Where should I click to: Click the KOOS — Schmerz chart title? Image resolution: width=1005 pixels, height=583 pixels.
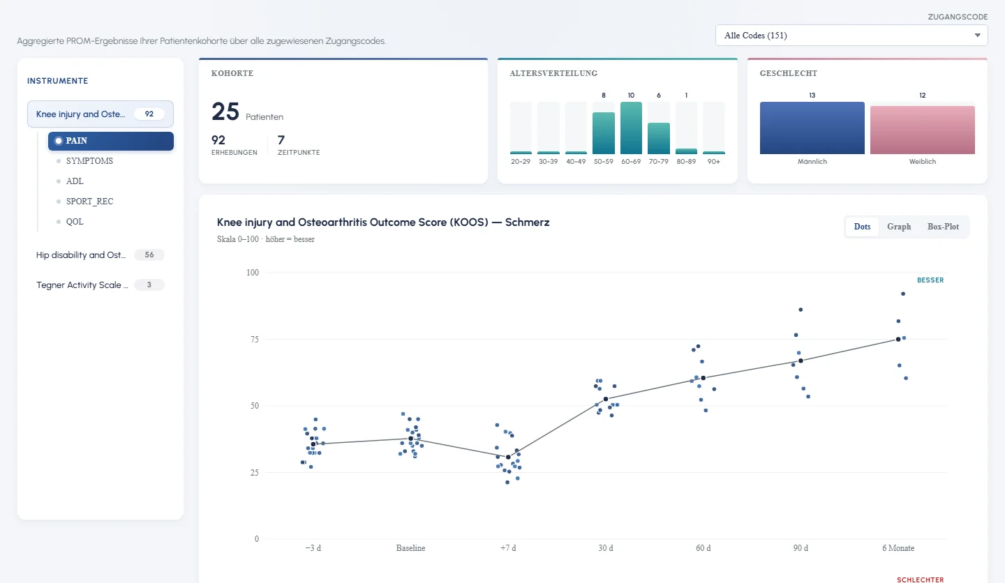pos(383,222)
